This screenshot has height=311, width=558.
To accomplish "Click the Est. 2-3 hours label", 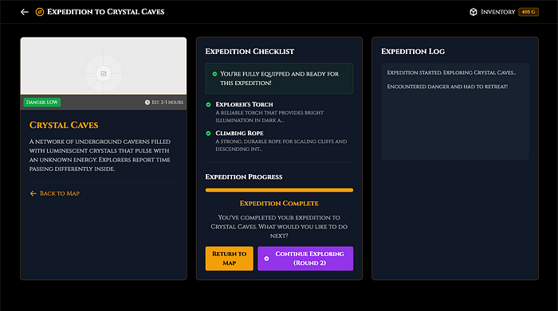I will [167, 103].
